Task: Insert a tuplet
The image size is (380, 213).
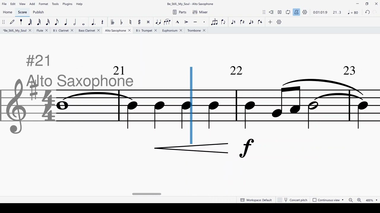Action: click(x=214, y=22)
